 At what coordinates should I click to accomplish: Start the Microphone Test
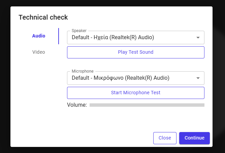coord(136,93)
